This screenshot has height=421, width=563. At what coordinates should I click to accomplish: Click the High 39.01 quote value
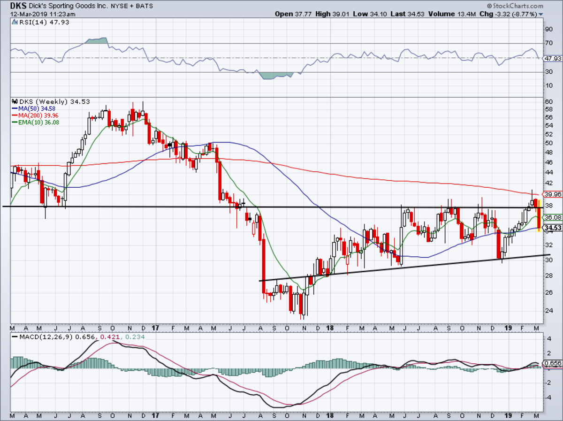[332, 14]
